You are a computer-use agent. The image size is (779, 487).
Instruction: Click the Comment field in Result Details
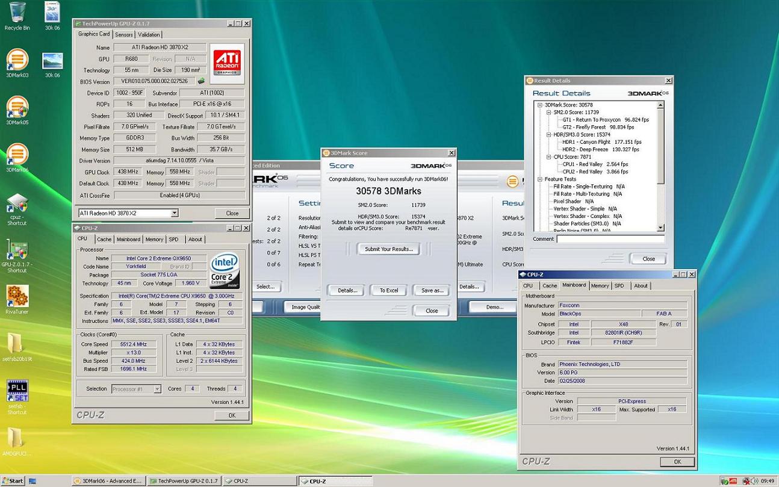tap(610, 239)
